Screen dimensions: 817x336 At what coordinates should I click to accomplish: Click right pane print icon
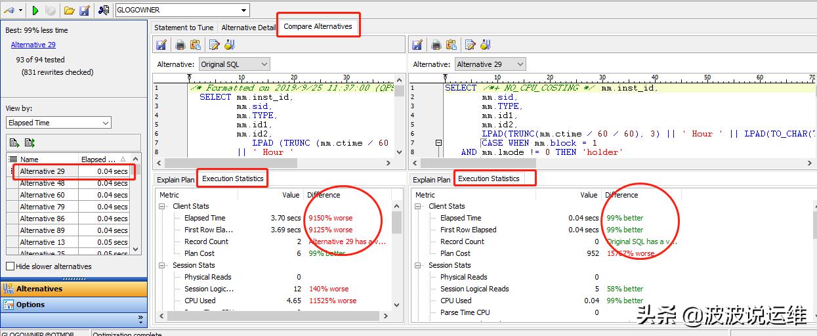(x=436, y=45)
